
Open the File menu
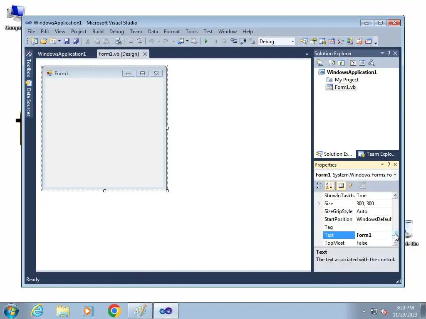[x=31, y=32]
